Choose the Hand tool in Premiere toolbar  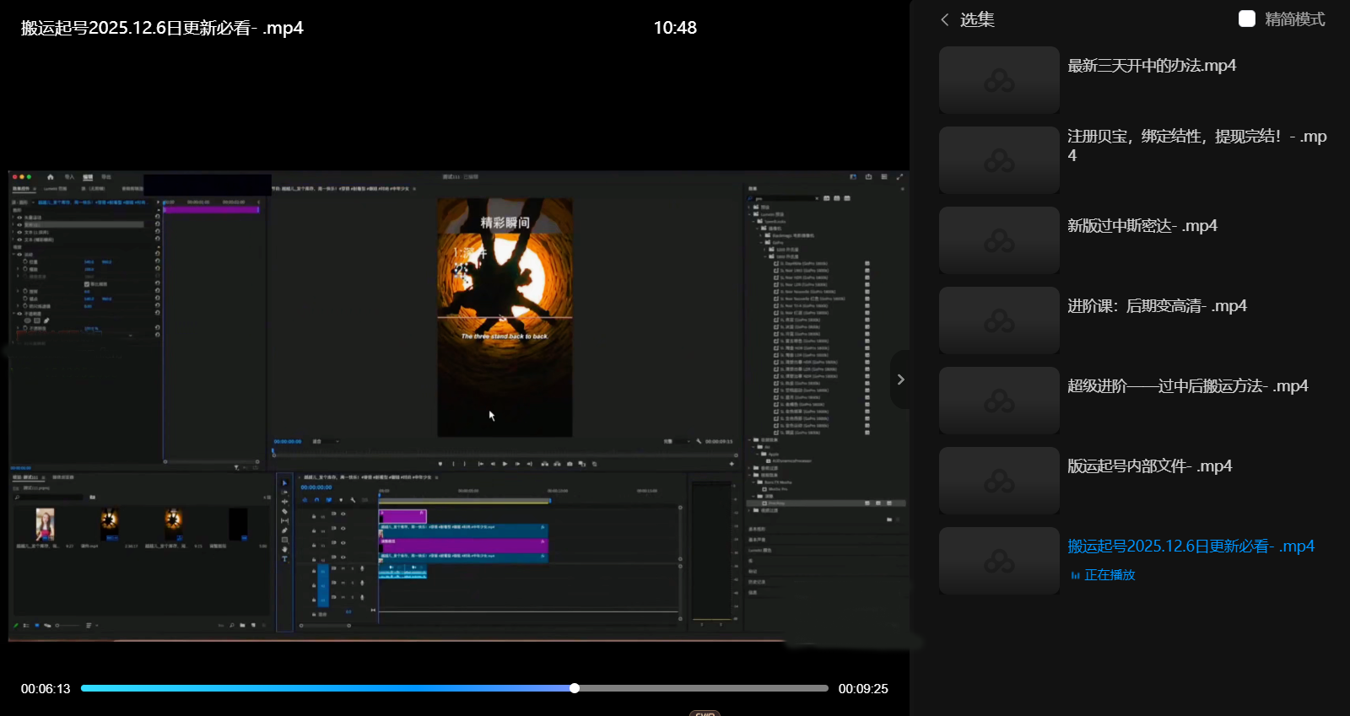(284, 549)
